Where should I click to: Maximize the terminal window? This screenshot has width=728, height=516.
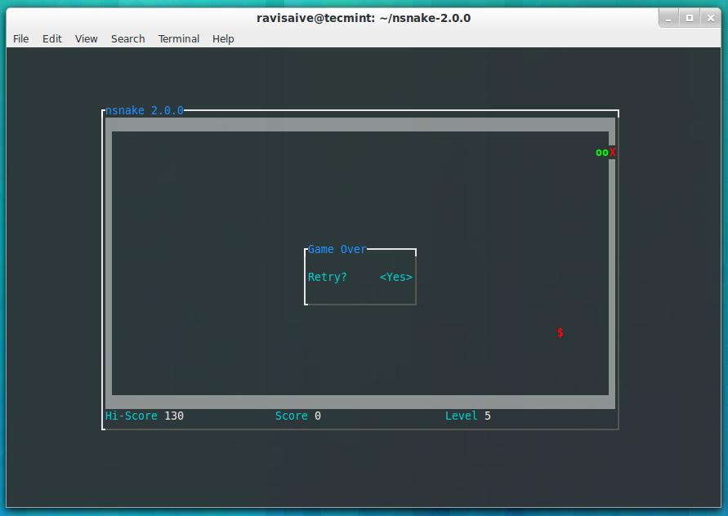[x=690, y=17]
